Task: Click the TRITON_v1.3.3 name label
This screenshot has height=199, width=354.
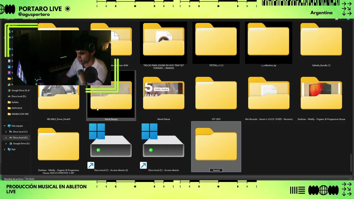Action: (x=216, y=65)
